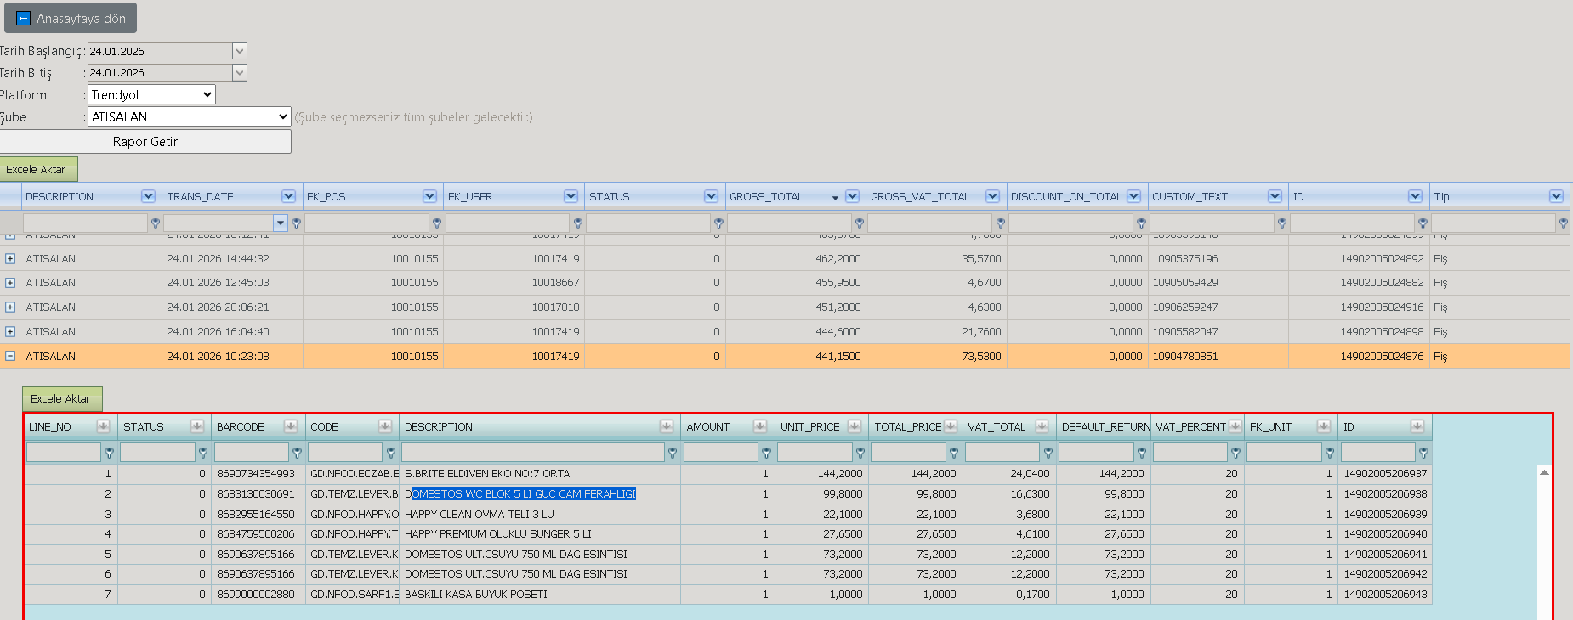The image size is (1573, 620).
Task: Click the filter icon under GROSS_TOTAL column
Action: tap(859, 223)
